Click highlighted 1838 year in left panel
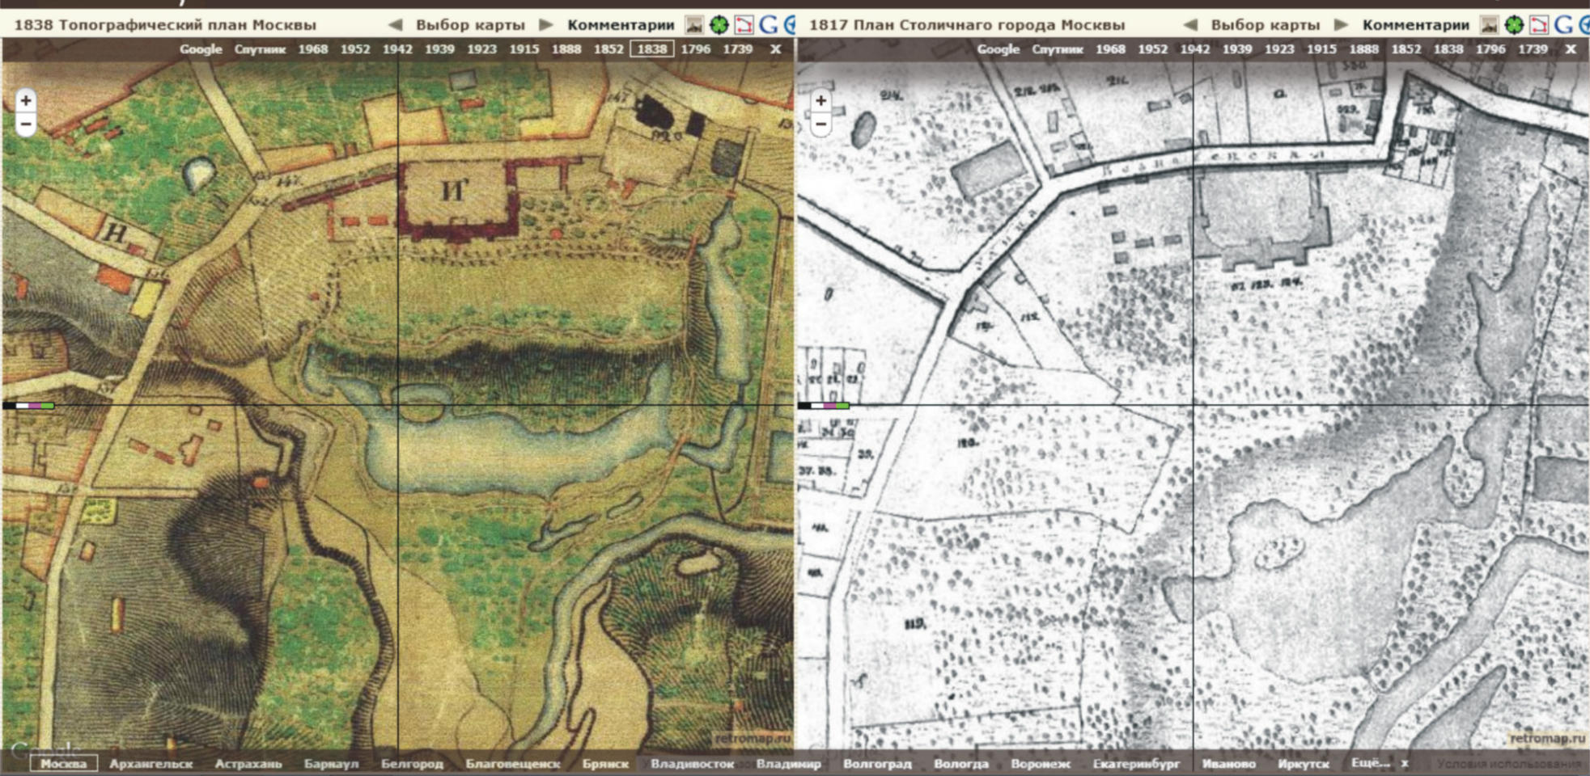 point(652,49)
